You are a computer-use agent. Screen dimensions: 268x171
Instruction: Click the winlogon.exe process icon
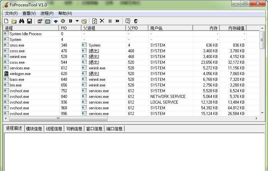[6, 74]
